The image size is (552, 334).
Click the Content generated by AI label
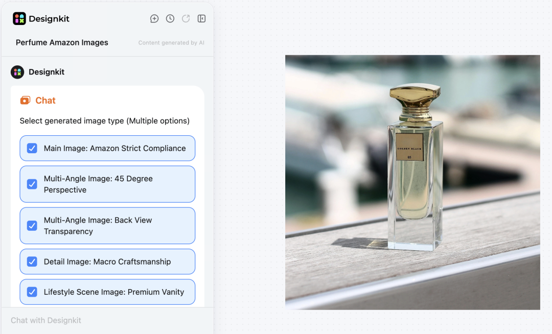point(171,42)
